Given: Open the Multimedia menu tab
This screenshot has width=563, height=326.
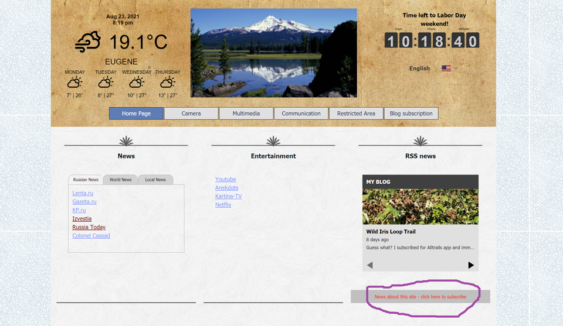Looking at the screenshot, I should [246, 113].
